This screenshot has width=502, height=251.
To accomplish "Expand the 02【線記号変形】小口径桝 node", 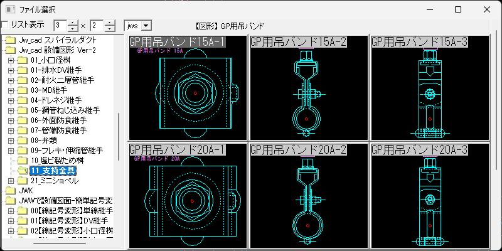I will tap(11, 231).
